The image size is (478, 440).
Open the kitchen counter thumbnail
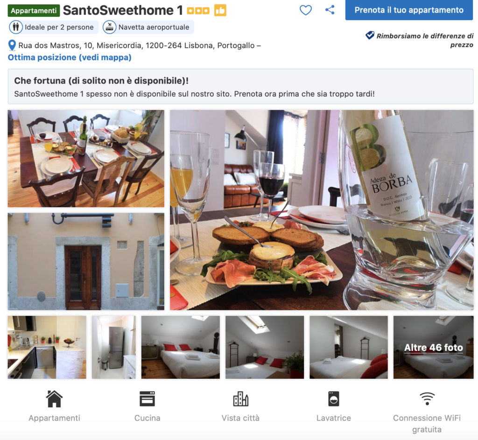pyautogui.click(x=47, y=347)
